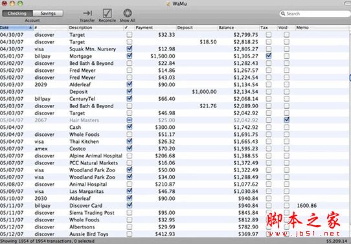Click the check number 2030
Image resolution: width=351 pixels, height=244 pixels.
click(41, 199)
